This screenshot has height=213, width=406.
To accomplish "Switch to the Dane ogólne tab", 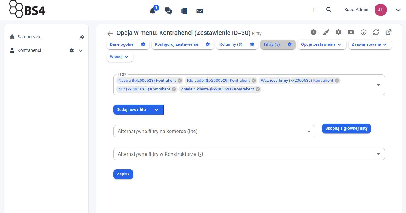I will coord(122,44).
